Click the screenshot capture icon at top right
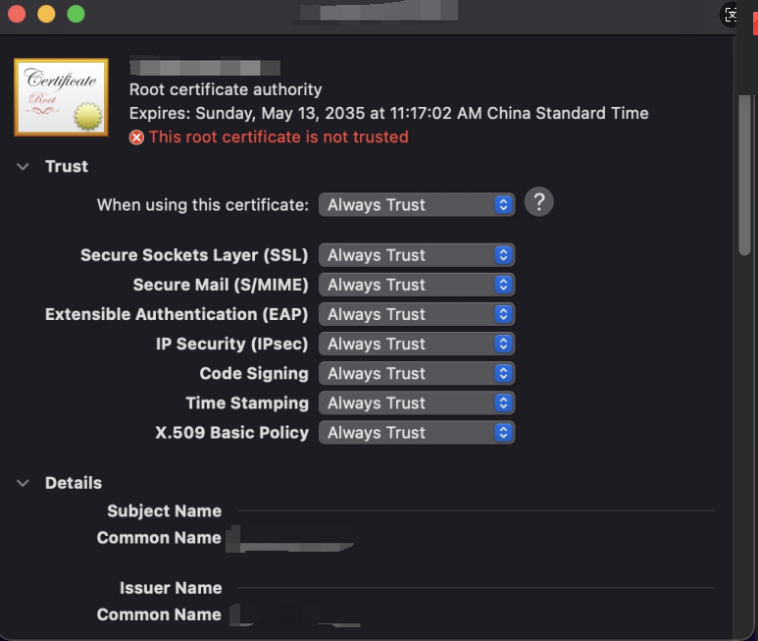This screenshot has width=758, height=641. point(729,15)
